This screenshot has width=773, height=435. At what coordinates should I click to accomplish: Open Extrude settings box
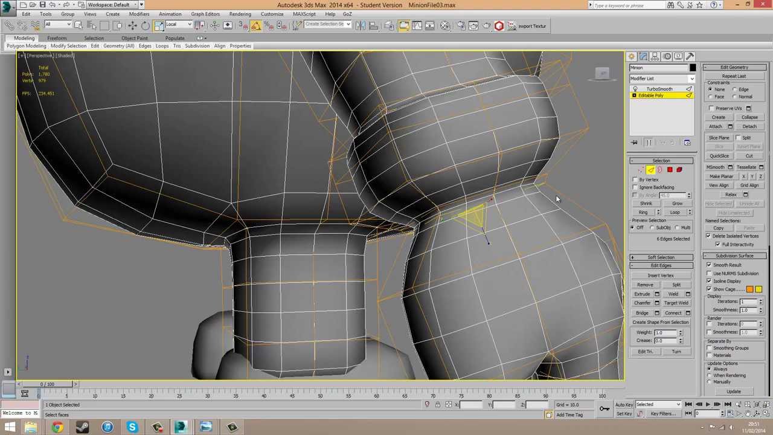(x=657, y=294)
